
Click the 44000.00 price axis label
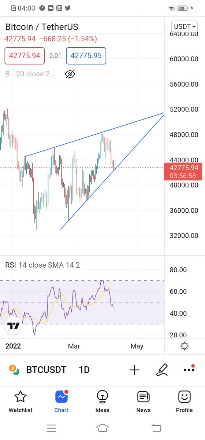[184, 160]
